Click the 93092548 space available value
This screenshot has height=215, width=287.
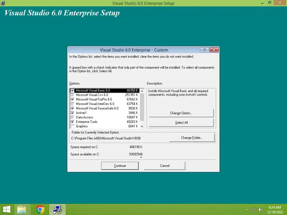pos(136,154)
